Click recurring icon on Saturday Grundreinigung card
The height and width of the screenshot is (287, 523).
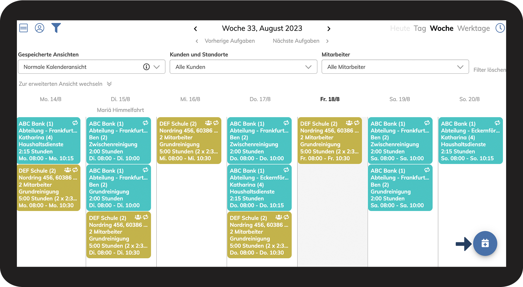[427, 170]
